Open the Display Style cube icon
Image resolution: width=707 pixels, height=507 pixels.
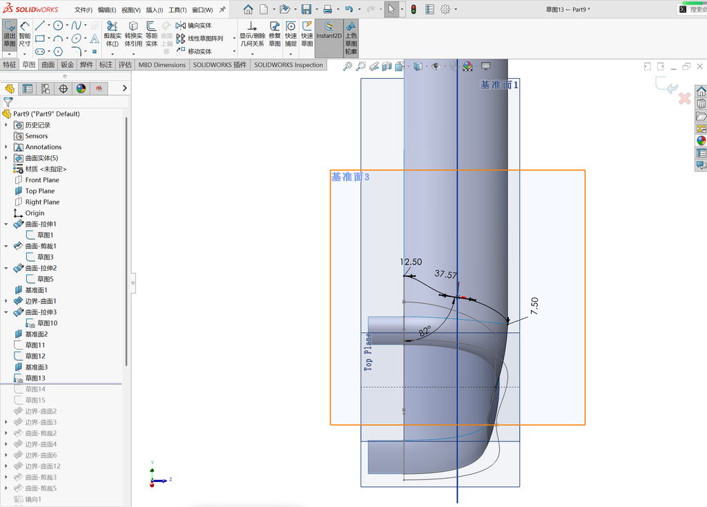point(418,67)
